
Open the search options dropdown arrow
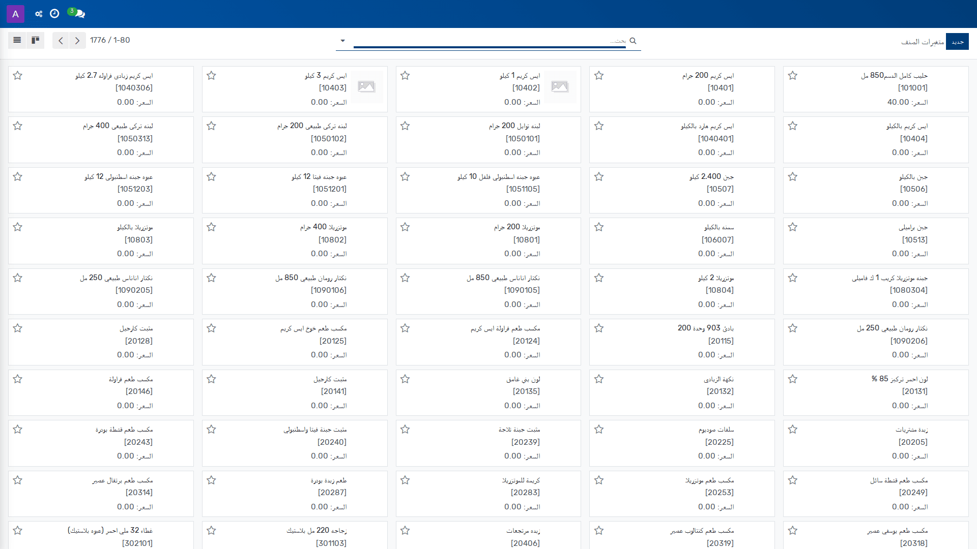[x=342, y=41]
